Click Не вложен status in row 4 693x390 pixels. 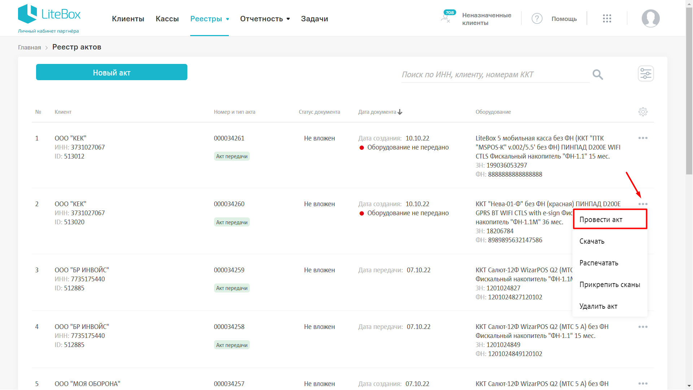319,327
